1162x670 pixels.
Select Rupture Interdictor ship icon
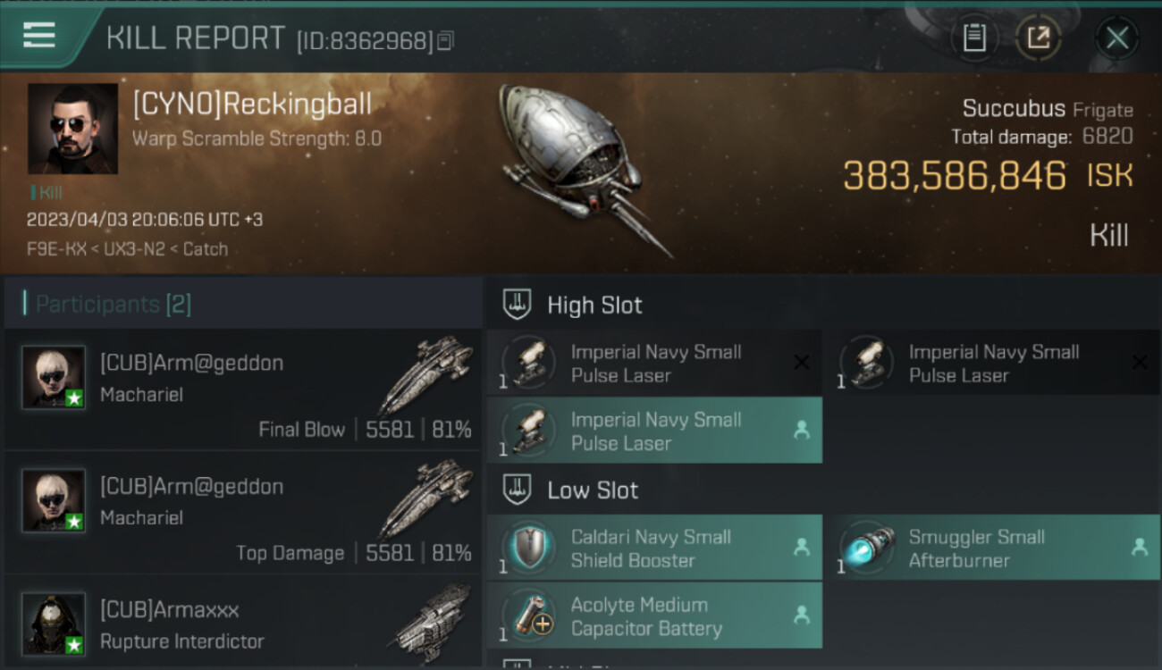coord(434,616)
